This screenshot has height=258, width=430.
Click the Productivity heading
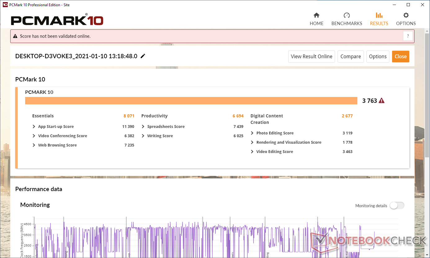pos(154,116)
